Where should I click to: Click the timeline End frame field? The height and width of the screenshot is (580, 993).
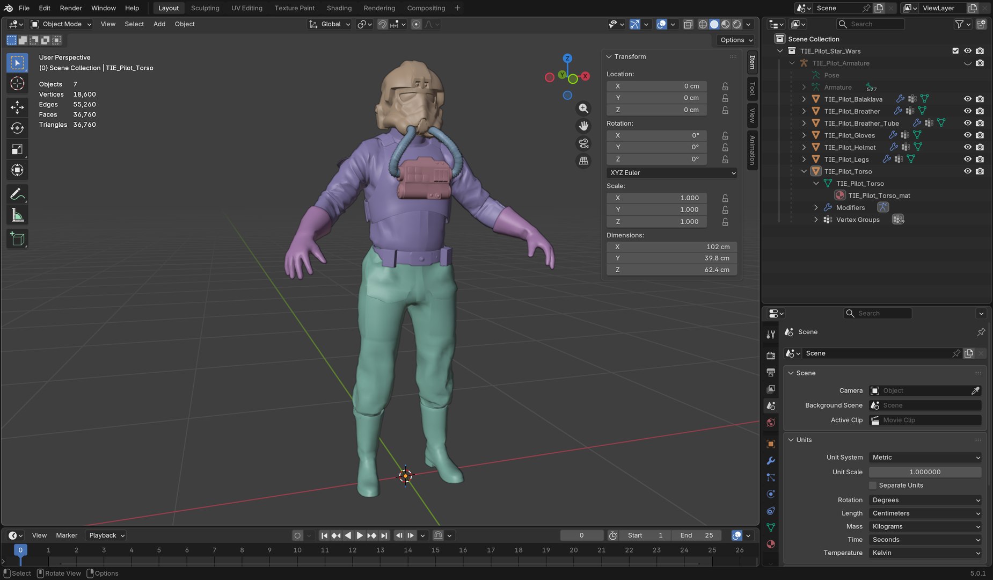point(697,535)
